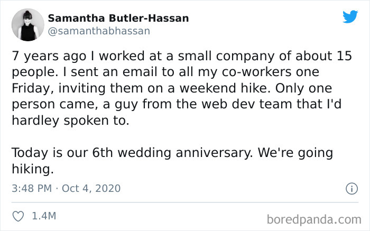
Task: Click the "Today is our 6th wedding anniversary" line
Action: pyautogui.click(x=172, y=153)
